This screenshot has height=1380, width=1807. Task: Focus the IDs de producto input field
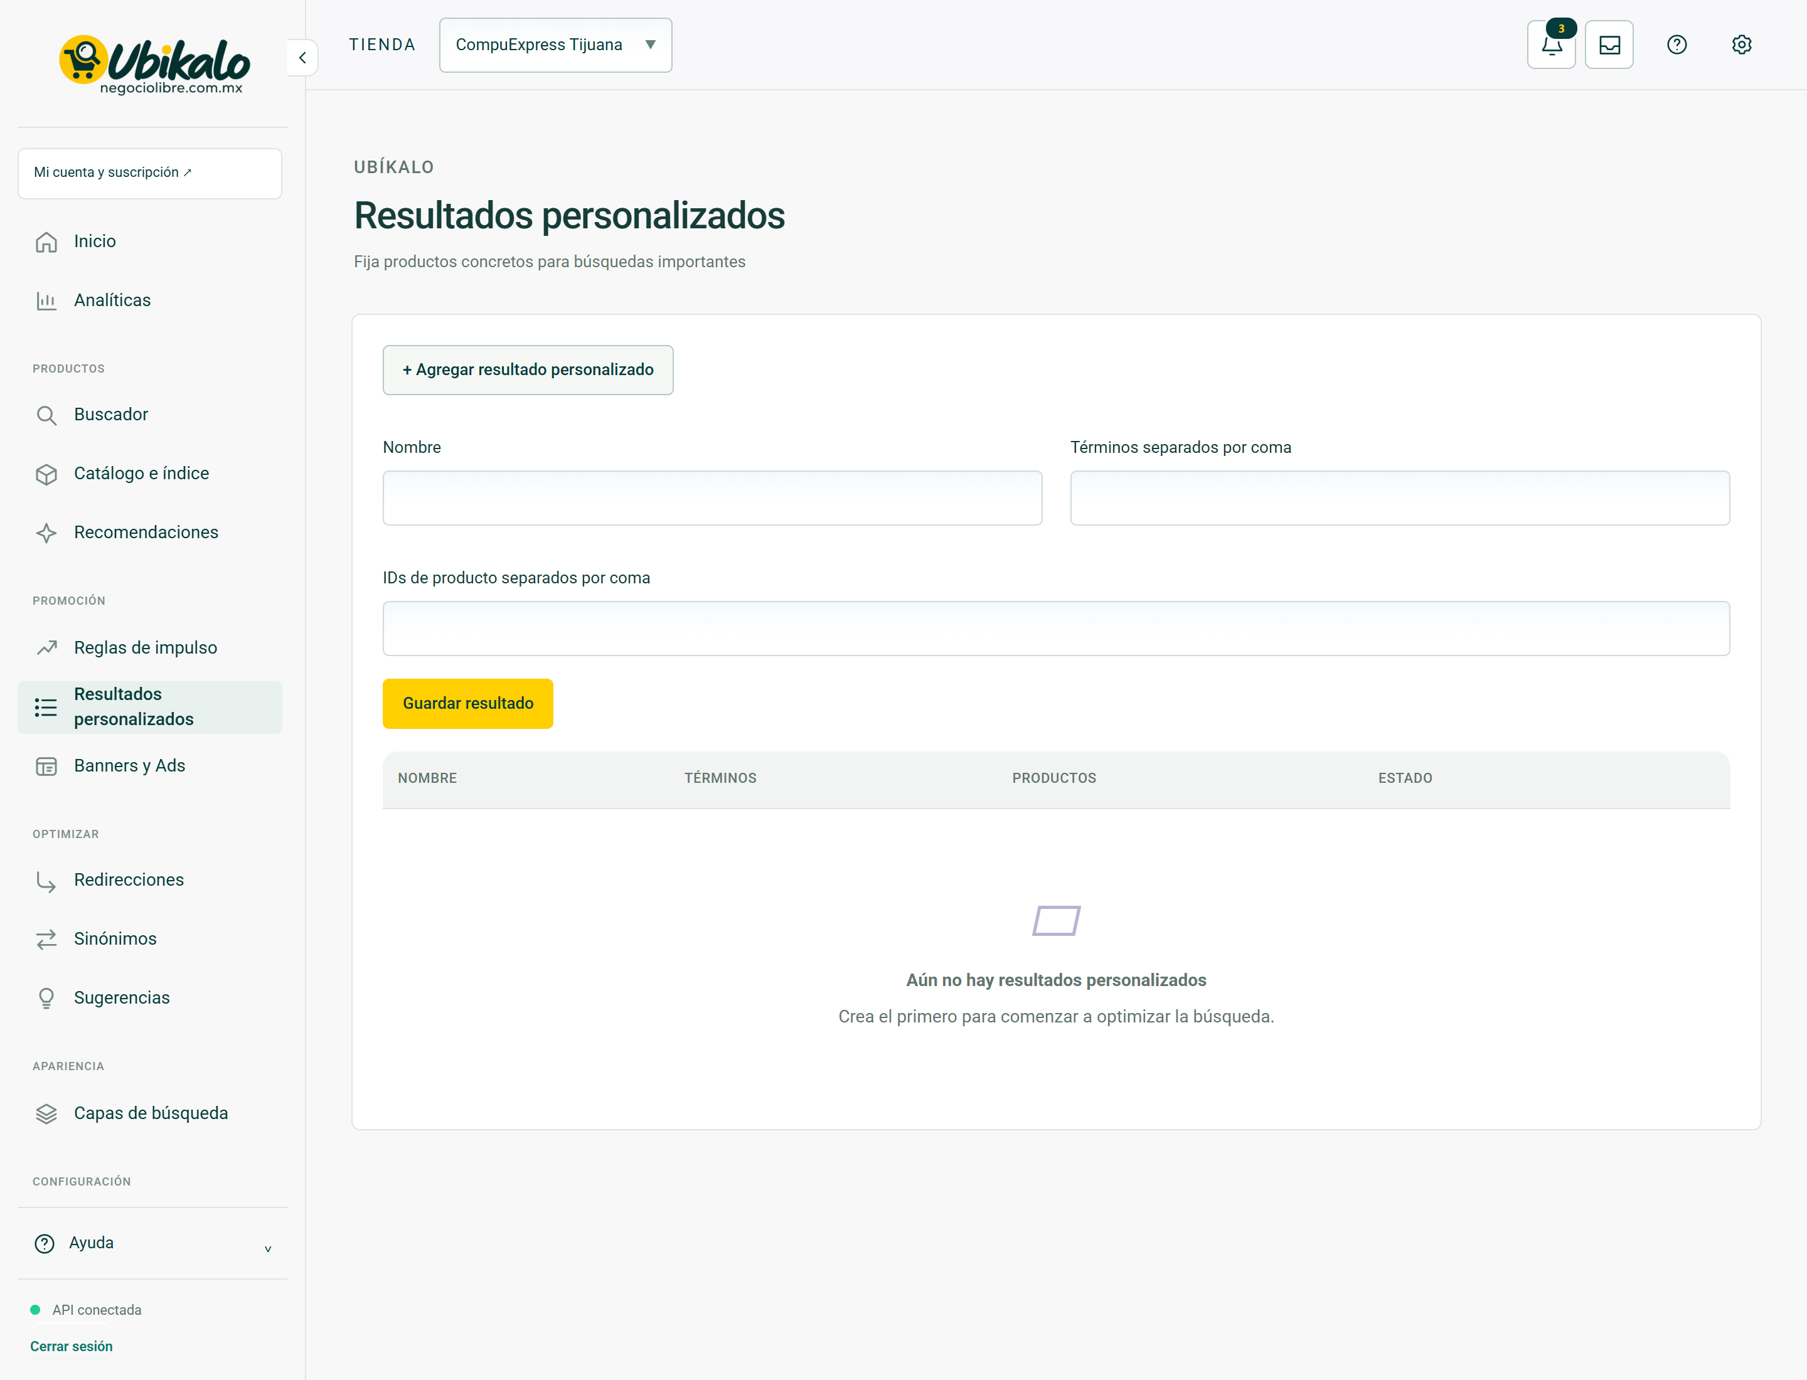click(x=1056, y=629)
